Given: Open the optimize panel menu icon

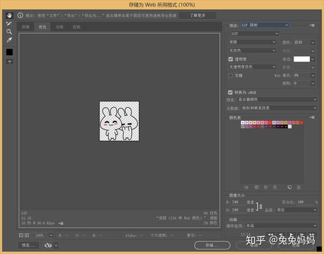Looking at the screenshot, I should click(x=312, y=25).
